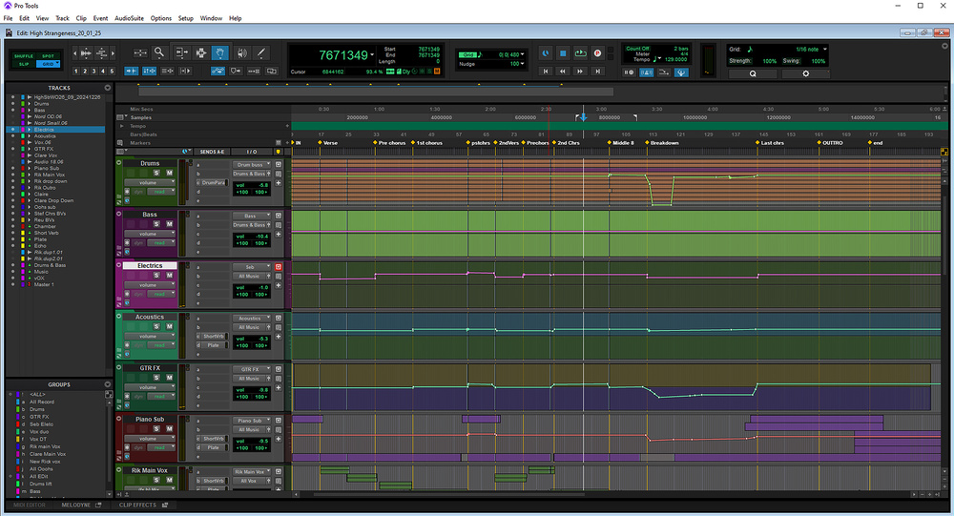954x516 pixels.
Task: Open the Setup menu
Action: pyautogui.click(x=185, y=18)
